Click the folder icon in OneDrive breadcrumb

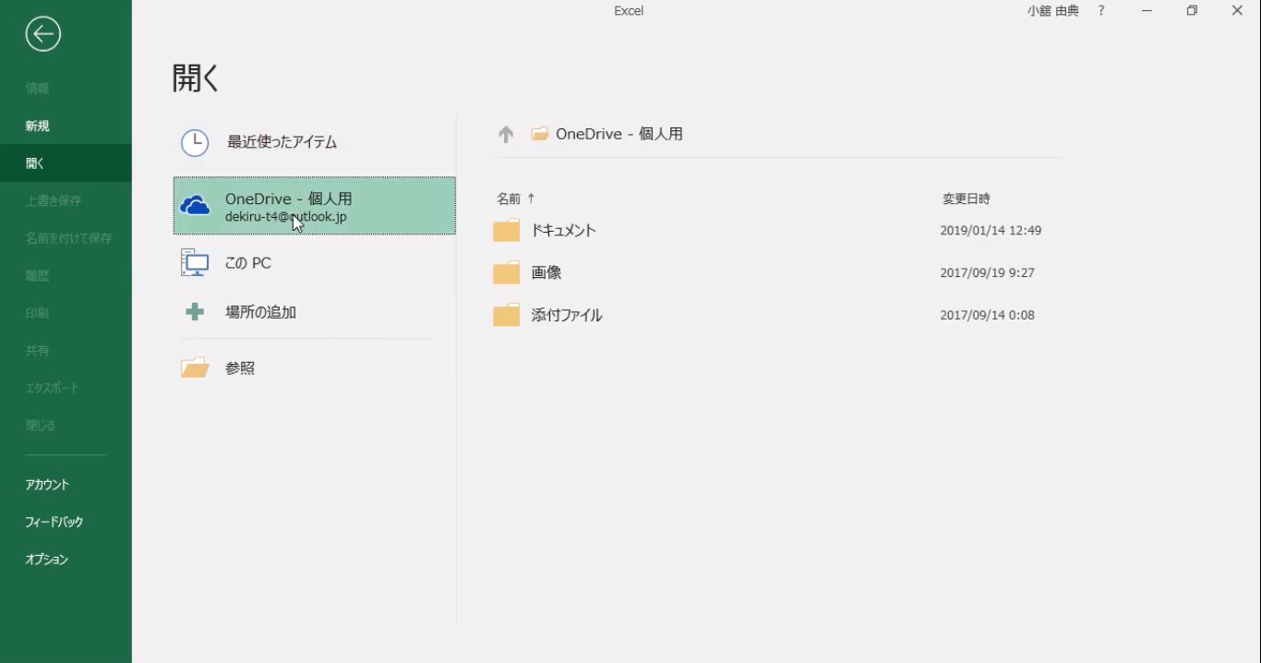click(x=540, y=134)
